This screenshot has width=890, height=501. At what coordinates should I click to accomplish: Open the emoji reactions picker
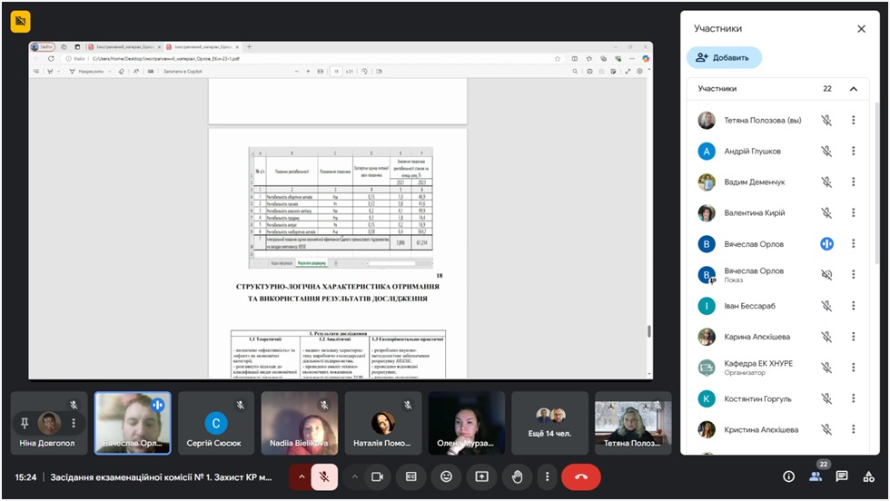pos(446,476)
